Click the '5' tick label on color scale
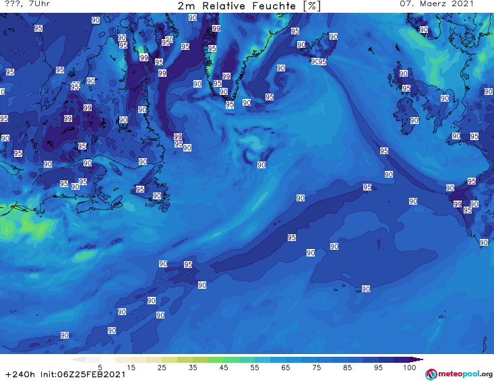494x381 pixels. (x=100, y=368)
